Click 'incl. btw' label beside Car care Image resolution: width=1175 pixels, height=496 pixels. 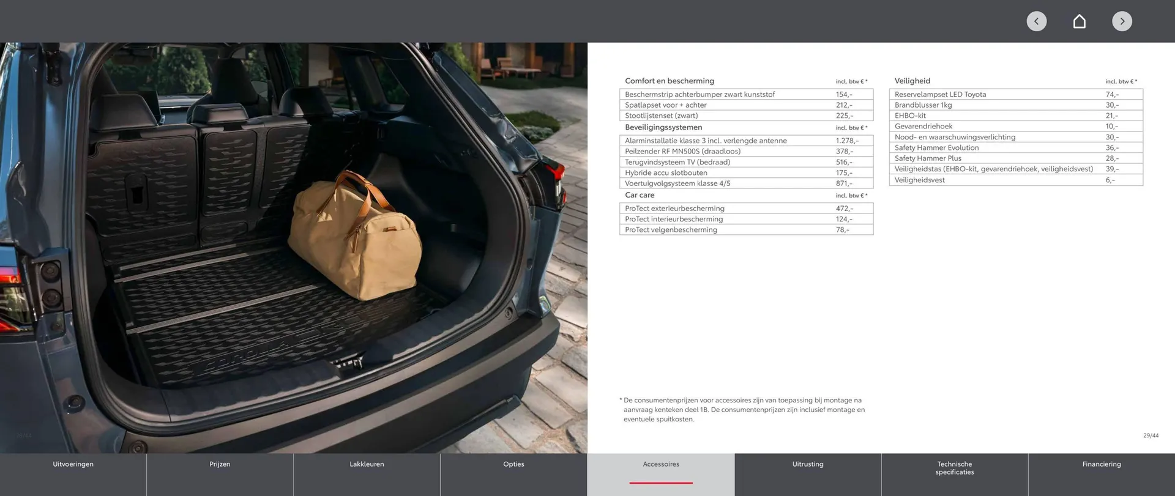[x=851, y=196]
